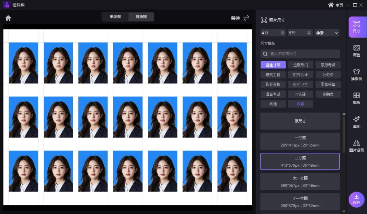This screenshot has height=214, width=367.
Task: Switch to the 排版照 tab
Action: (141, 17)
